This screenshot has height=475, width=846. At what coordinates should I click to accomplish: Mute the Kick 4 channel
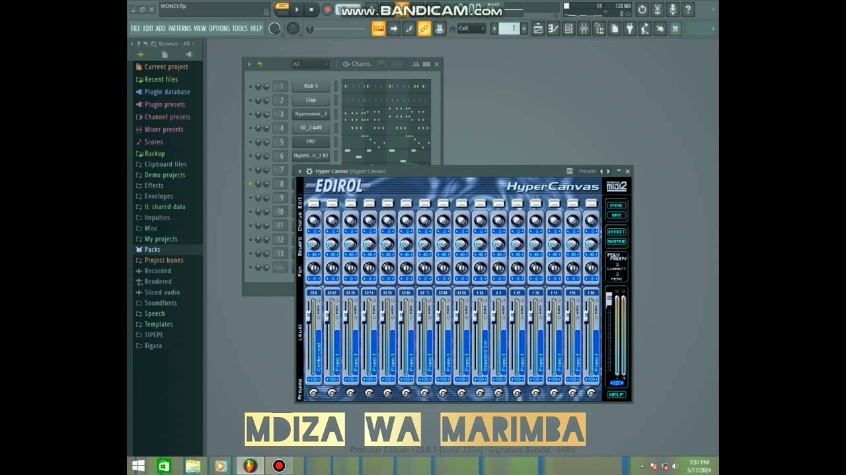pyautogui.click(x=250, y=86)
